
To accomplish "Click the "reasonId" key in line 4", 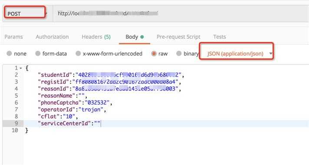I will pos(53,89).
